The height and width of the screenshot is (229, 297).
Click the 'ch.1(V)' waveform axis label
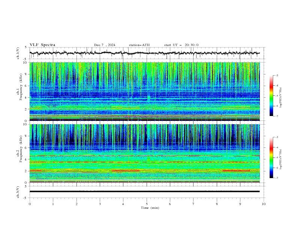[18, 53]
